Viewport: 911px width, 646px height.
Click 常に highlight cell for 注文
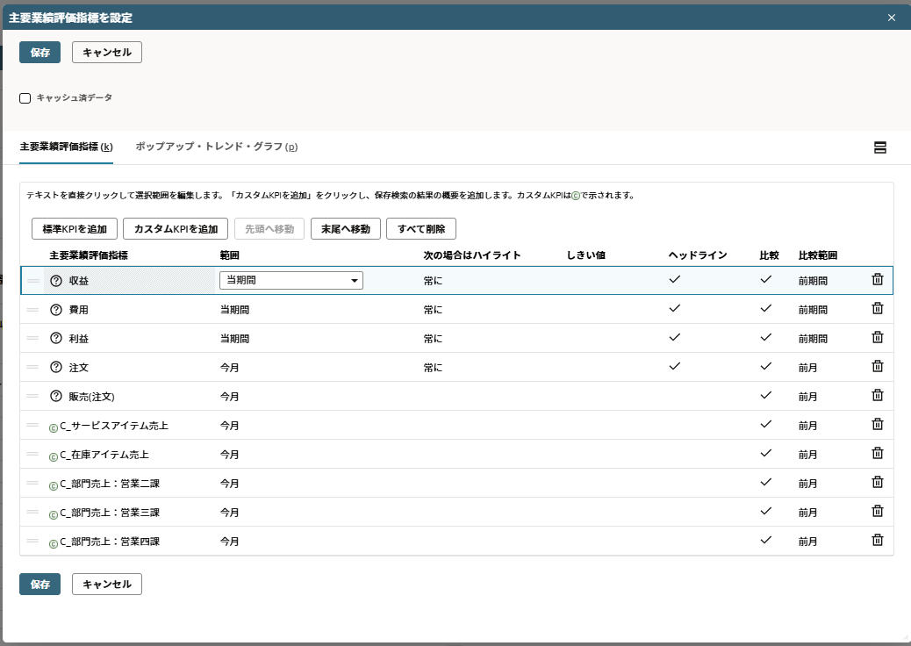click(x=433, y=368)
